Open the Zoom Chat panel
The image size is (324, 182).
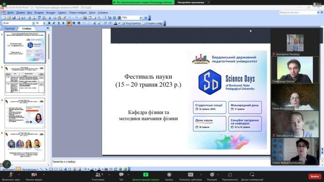[x=121, y=177]
